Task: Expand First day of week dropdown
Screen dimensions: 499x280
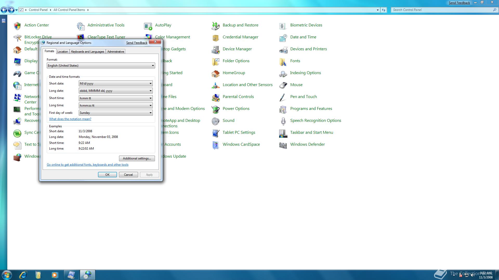Action: coord(116,113)
